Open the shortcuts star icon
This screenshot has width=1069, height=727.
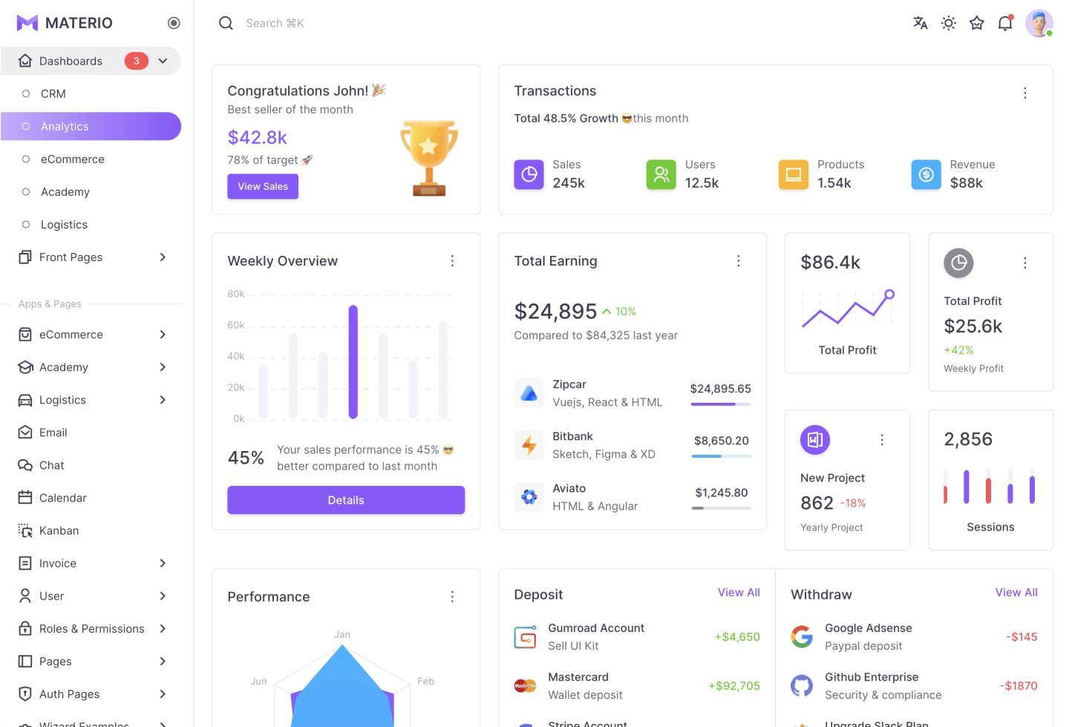[x=977, y=23]
